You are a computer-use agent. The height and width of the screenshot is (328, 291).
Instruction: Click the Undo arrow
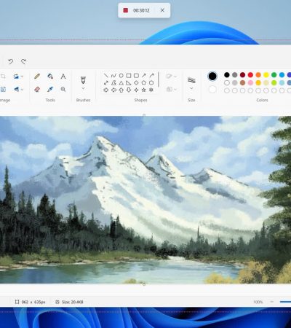tap(10, 61)
